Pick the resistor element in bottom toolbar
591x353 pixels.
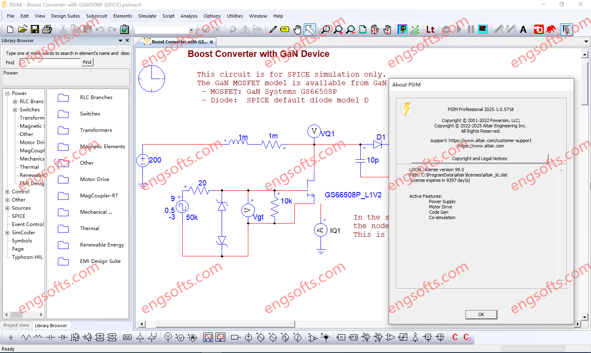coord(26,337)
